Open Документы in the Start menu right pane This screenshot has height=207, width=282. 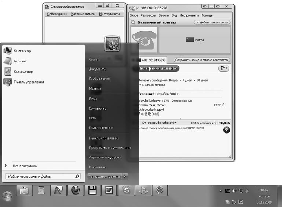coord(98,69)
